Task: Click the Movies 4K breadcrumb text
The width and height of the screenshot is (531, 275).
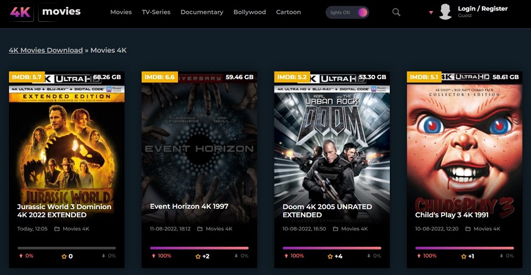Action: point(108,50)
